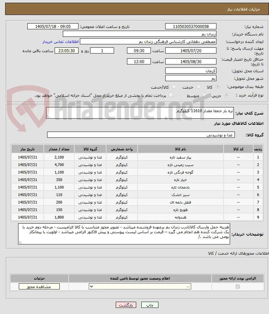Click the public announcement date field
This screenshot has width=269, height=314.
click(x=53, y=27)
